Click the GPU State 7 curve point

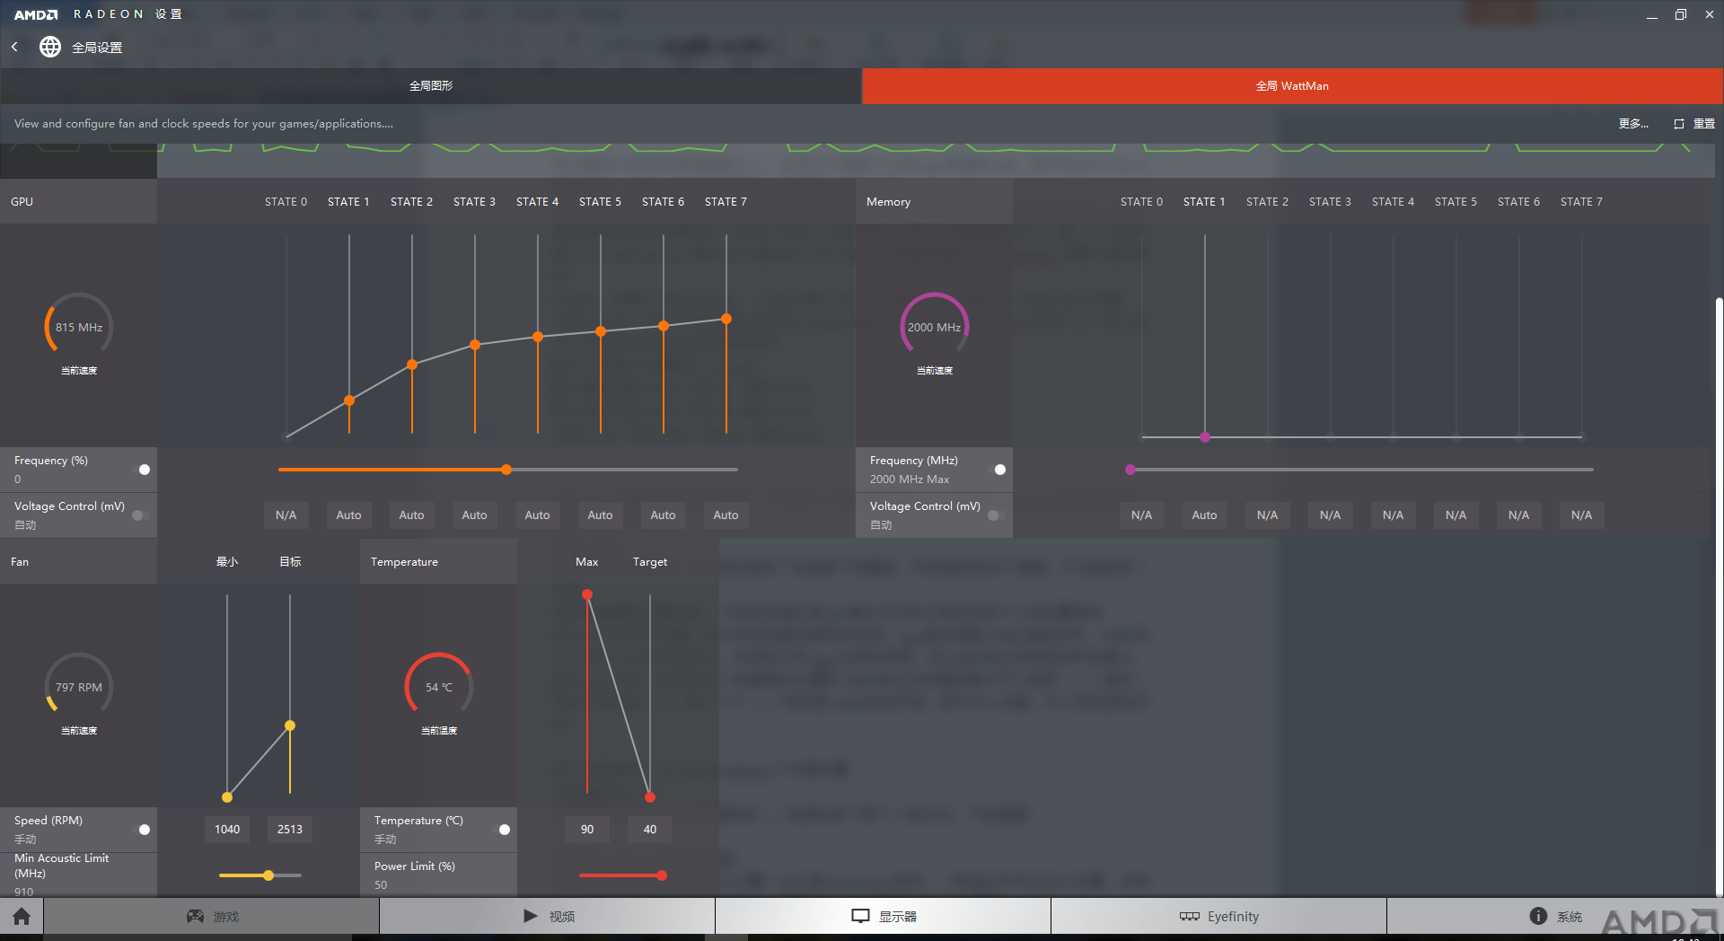726,319
